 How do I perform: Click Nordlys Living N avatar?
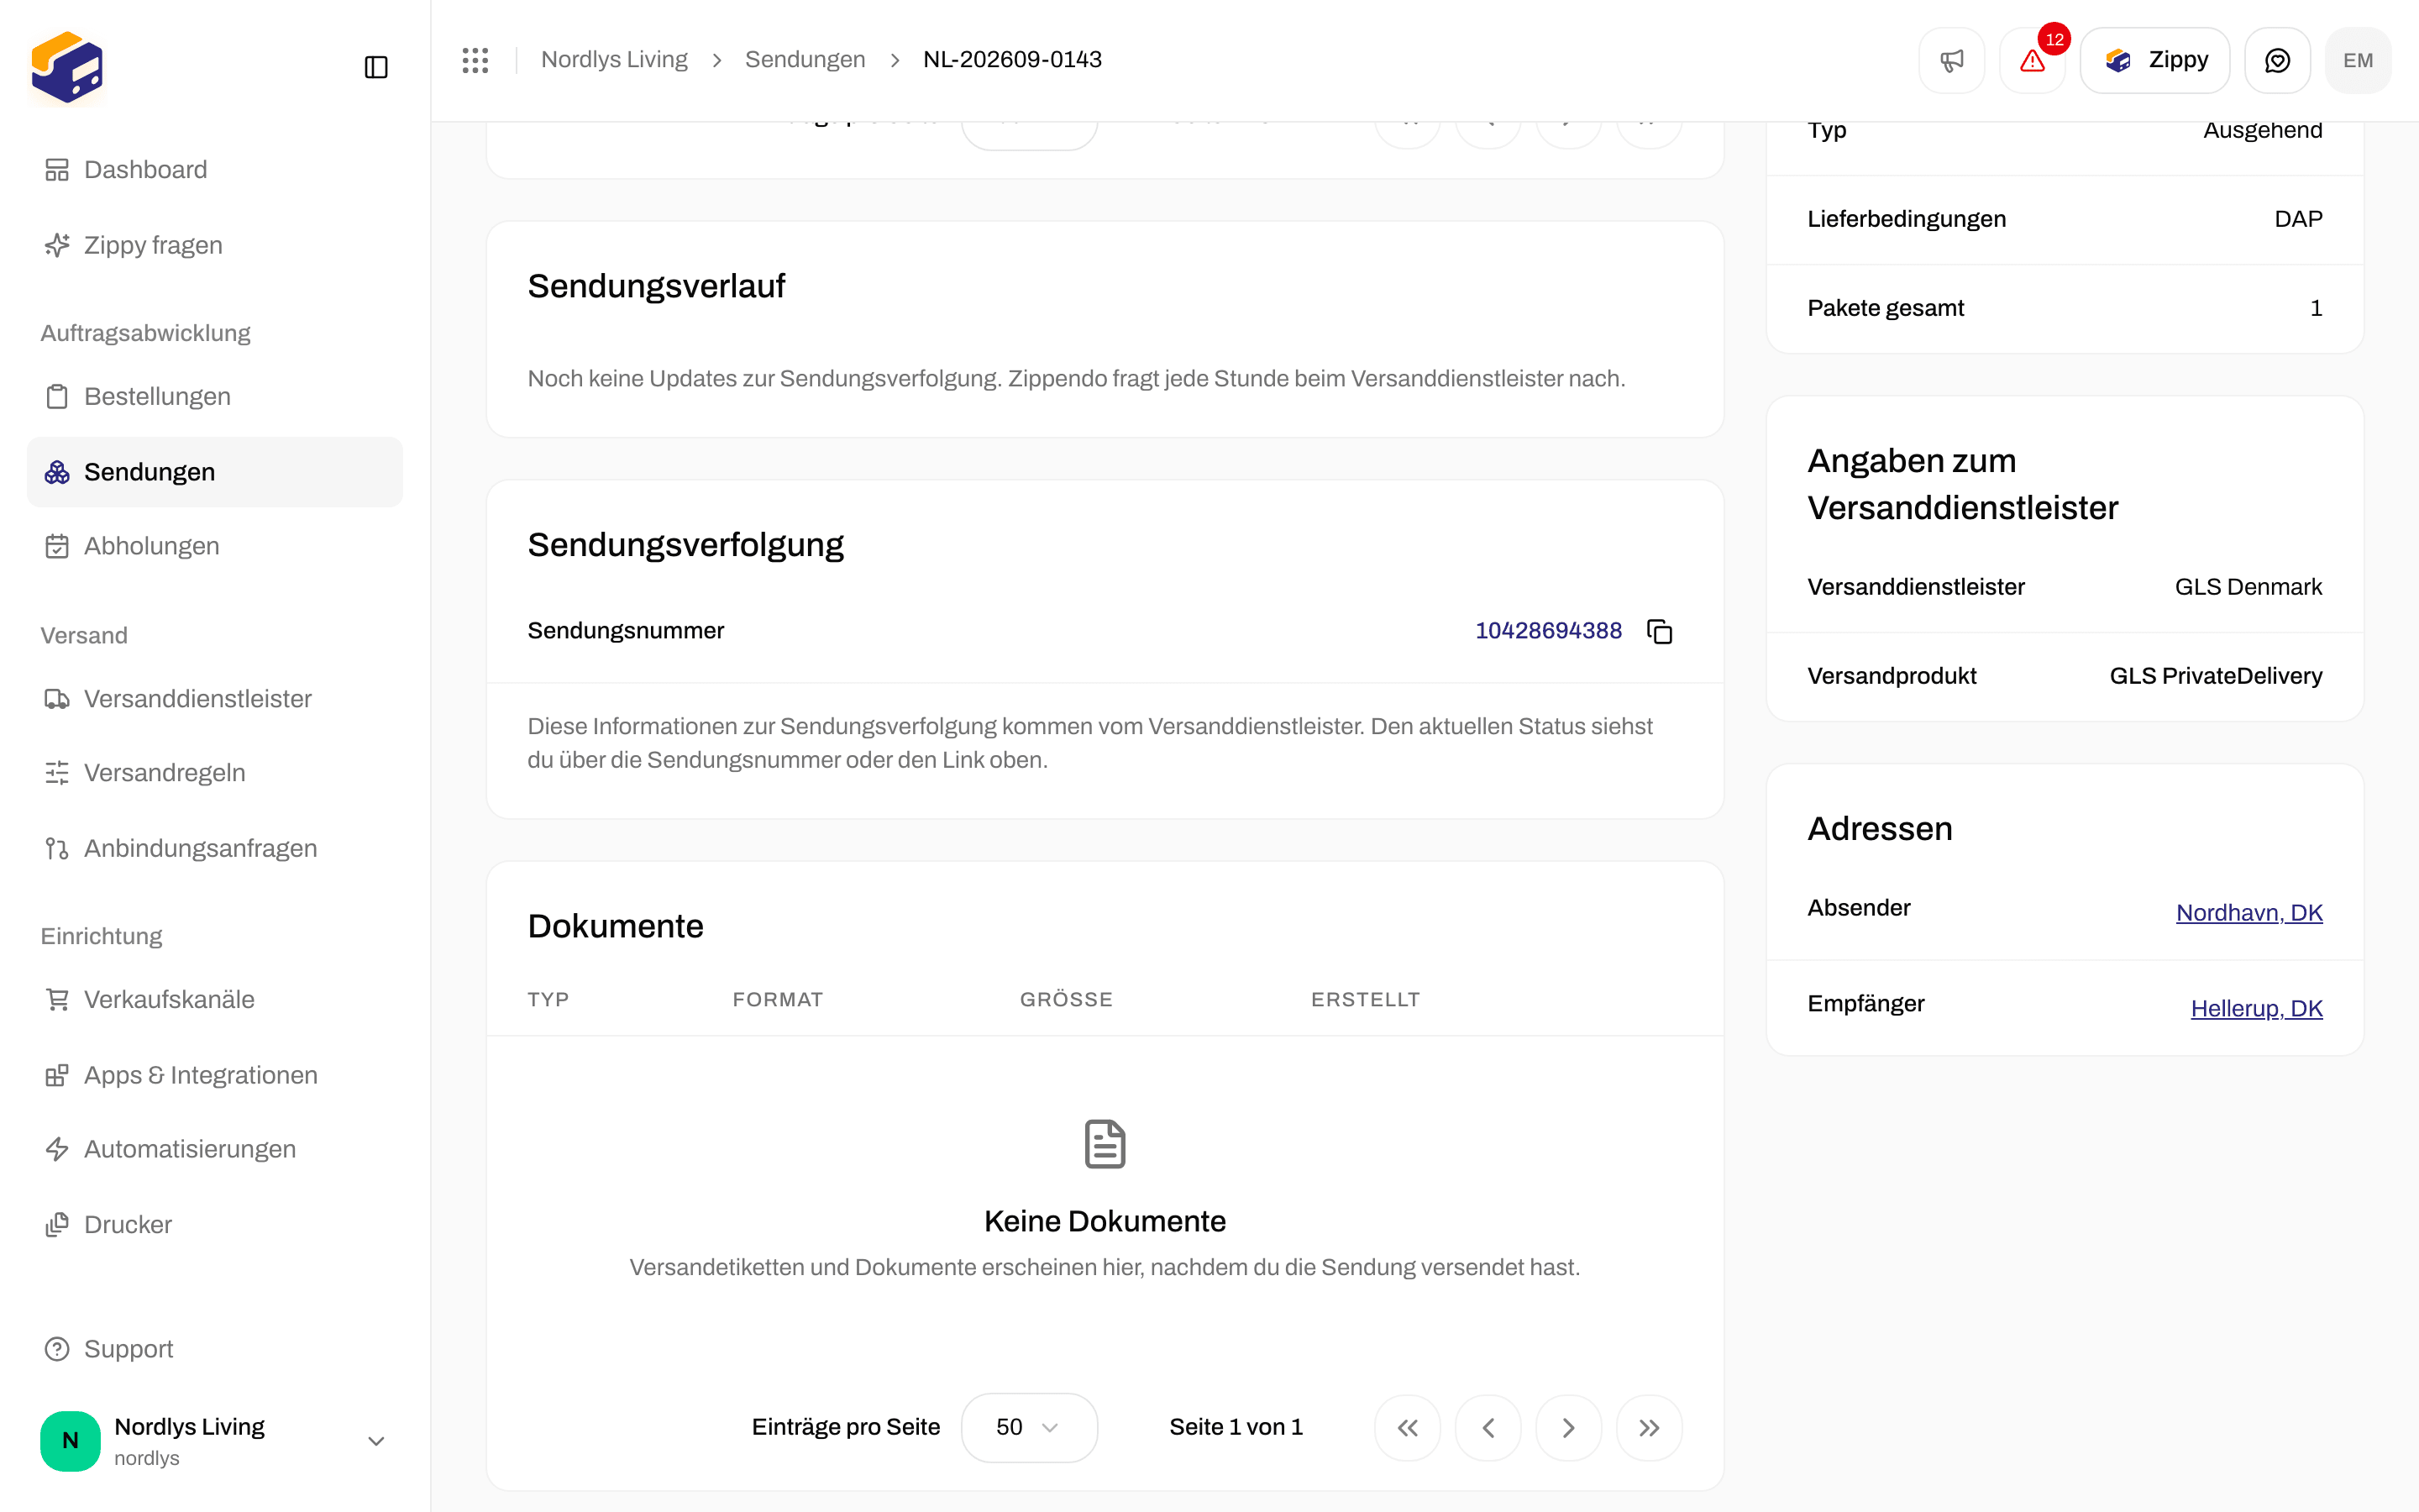click(70, 1441)
